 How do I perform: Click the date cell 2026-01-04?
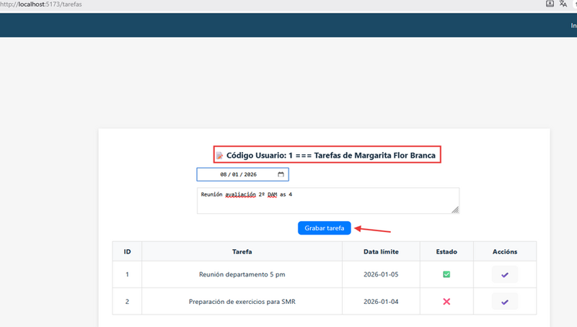coord(381,302)
